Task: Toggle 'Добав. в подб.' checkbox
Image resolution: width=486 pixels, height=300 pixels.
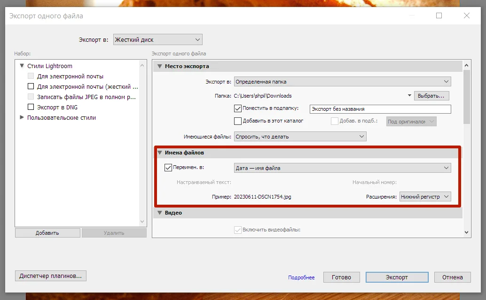Action: [x=335, y=121]
